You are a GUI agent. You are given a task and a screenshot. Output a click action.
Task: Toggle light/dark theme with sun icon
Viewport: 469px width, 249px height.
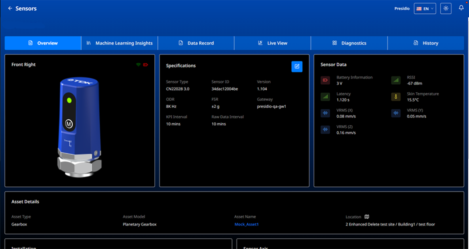tap(446, 8)
